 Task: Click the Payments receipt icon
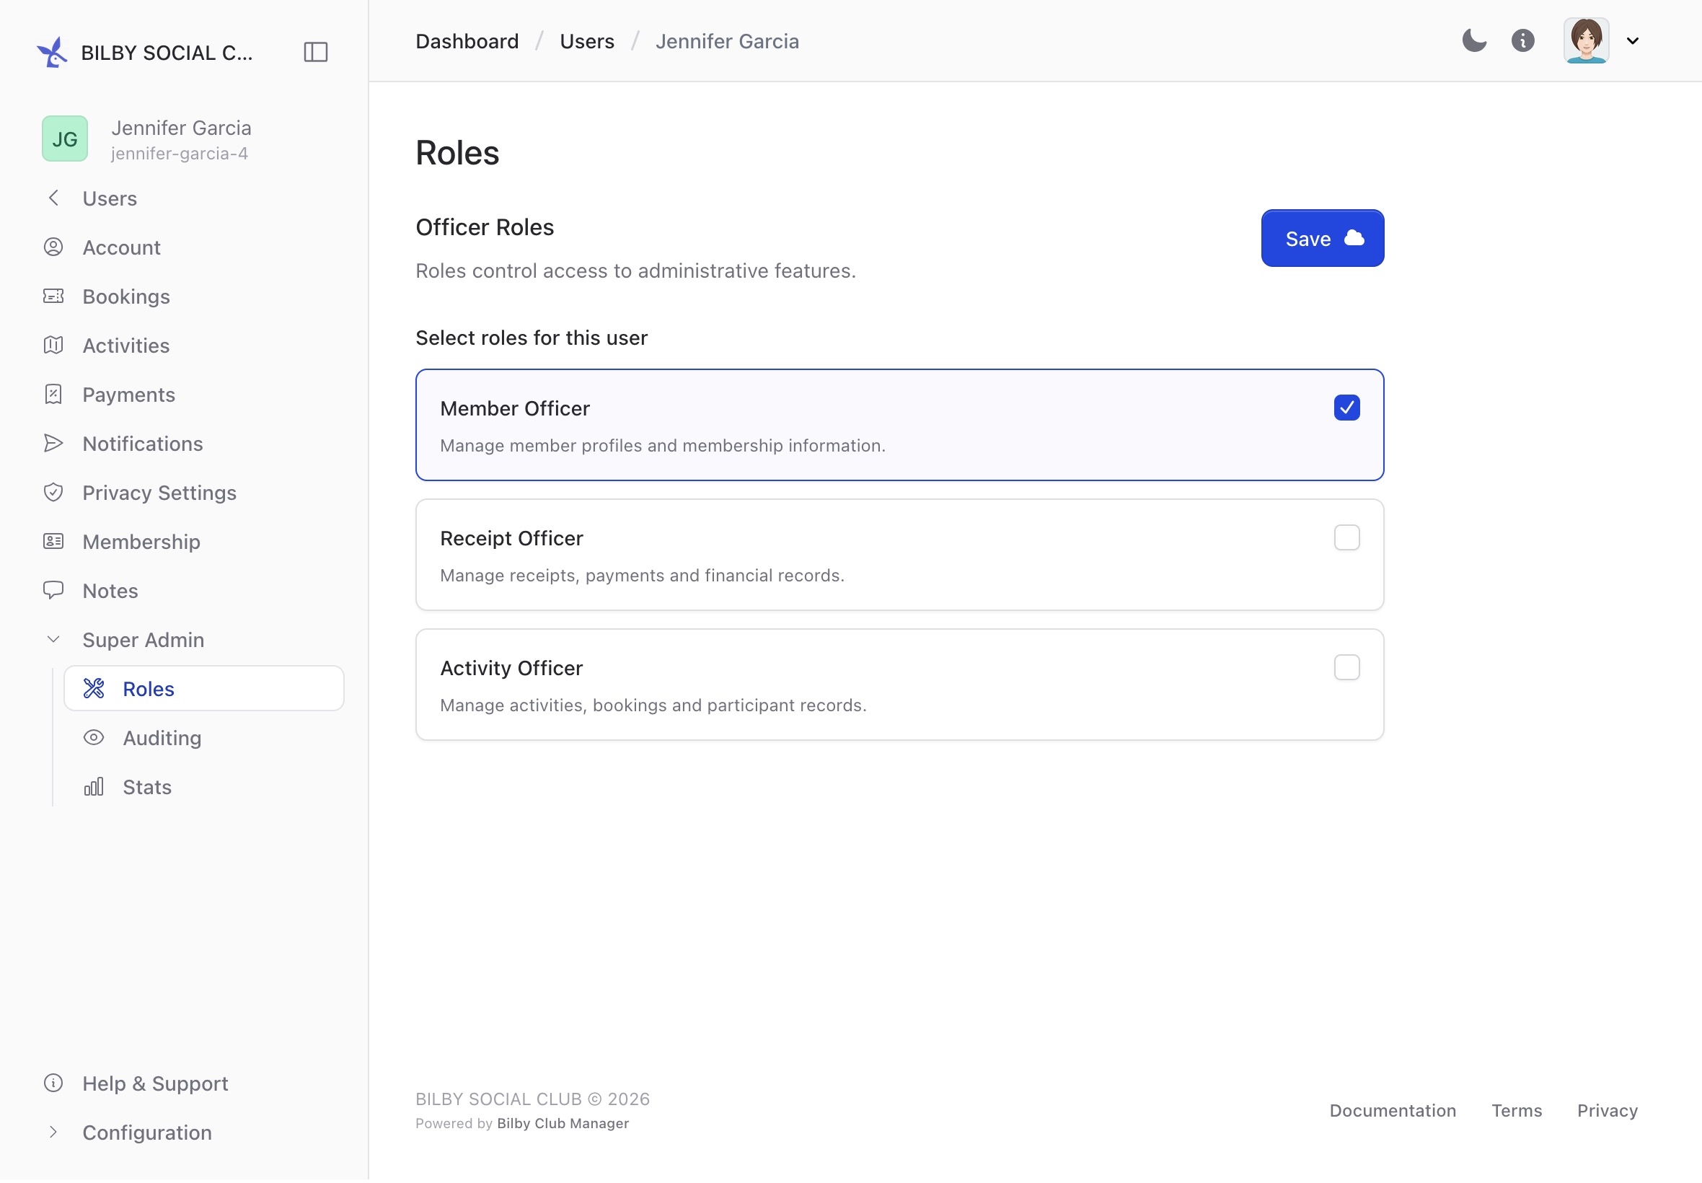(53, 394)
